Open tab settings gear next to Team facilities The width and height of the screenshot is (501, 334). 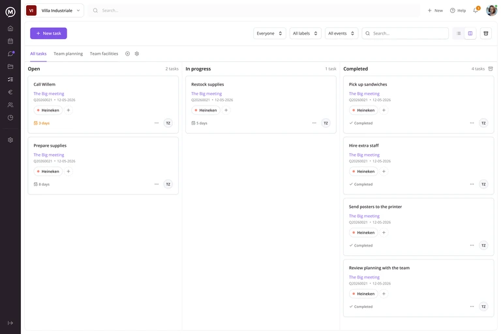tap(137, 53)
